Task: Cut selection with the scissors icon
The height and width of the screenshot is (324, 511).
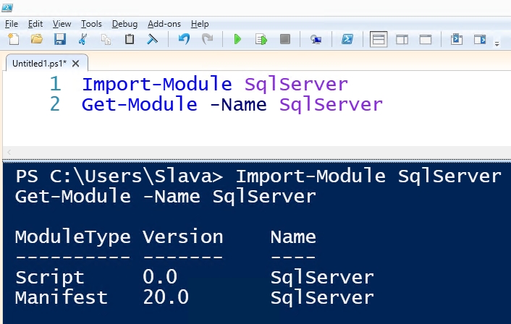Action: [83, 39]
